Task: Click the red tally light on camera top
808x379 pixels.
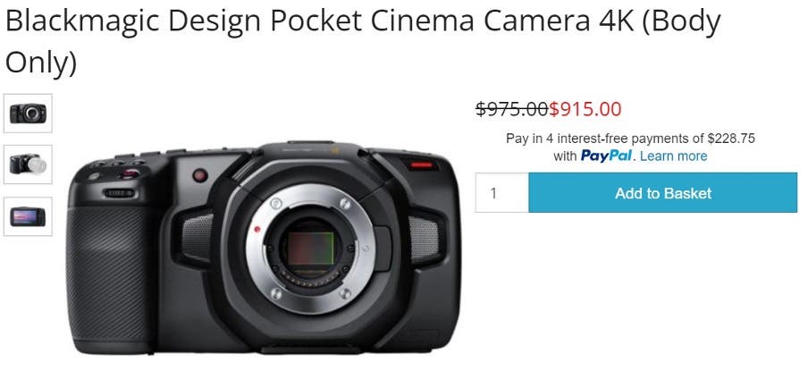Action: click(422, 165)
